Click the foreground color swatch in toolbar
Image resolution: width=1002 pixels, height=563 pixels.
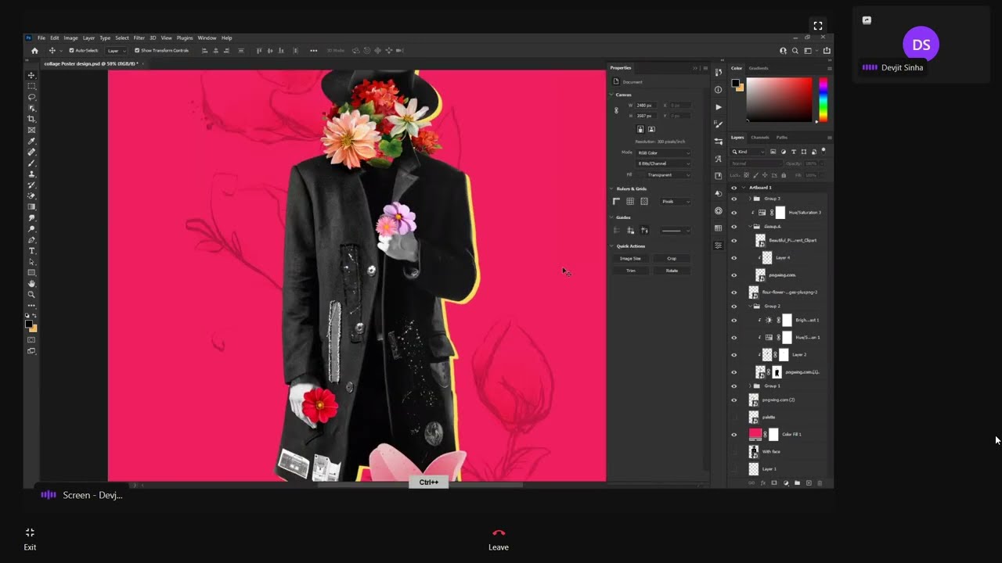pyautogui.click(x=29, y=325)
